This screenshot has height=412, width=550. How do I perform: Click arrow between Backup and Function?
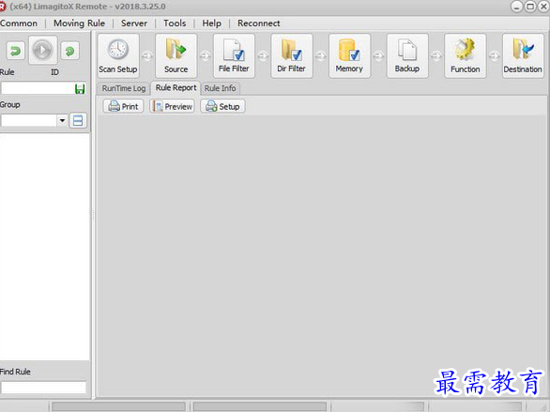click(436, 55)
